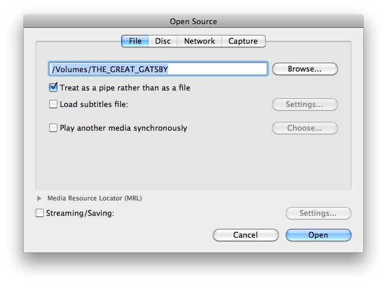Expand the Media Resource Locator disclosure triangle

(x=40, y=198)
